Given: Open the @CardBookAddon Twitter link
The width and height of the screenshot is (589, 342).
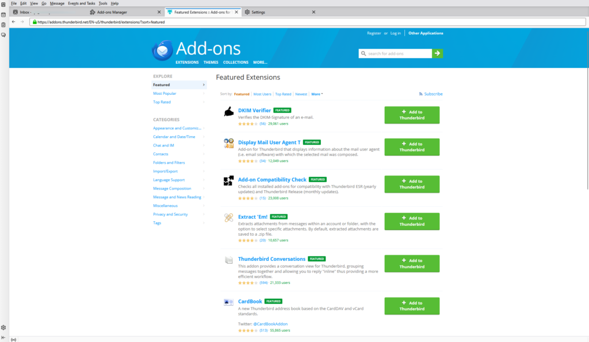Looking at the screenshot, I should point(270,324).
